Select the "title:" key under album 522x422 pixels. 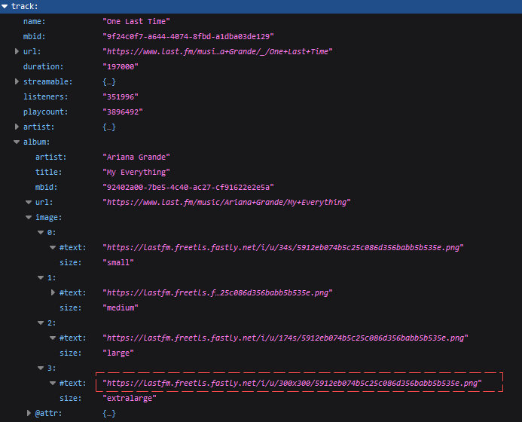(49, 173)
